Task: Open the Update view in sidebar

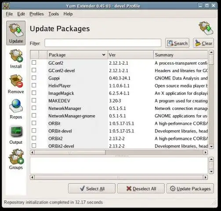Action: tap(16, 33)
